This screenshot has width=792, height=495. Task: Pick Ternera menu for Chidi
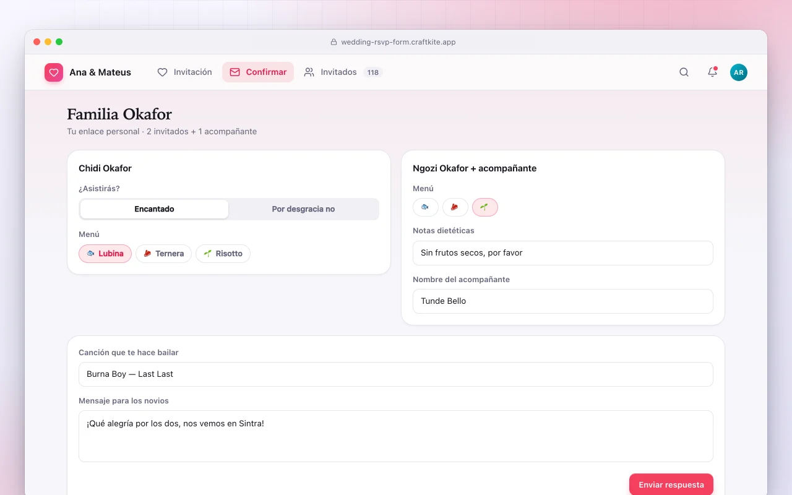163,254
